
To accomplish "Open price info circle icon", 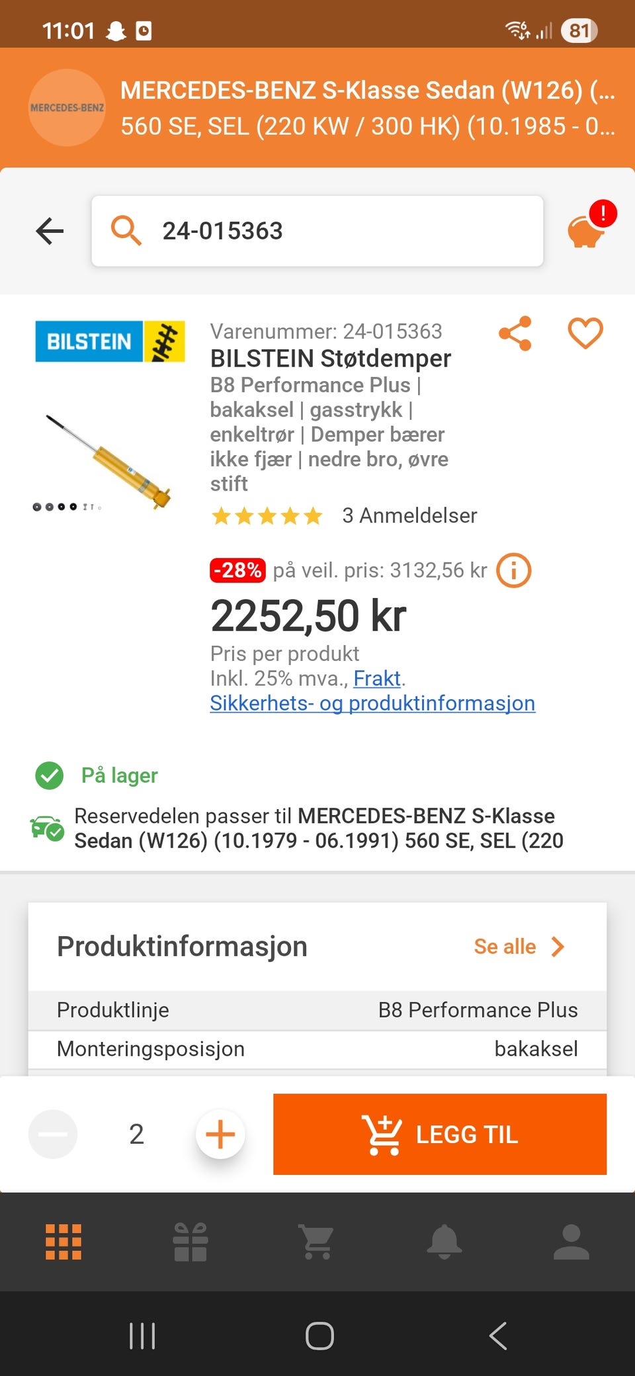I will tap(514, 570).
